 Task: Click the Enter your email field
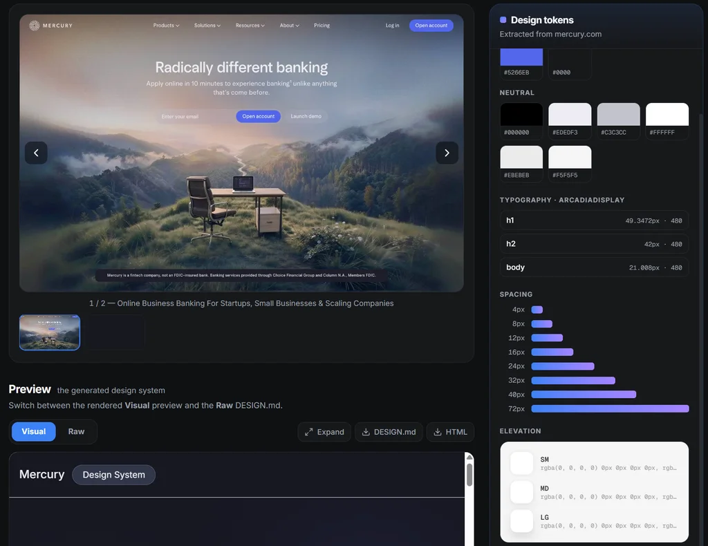click(x=195, y=116)
